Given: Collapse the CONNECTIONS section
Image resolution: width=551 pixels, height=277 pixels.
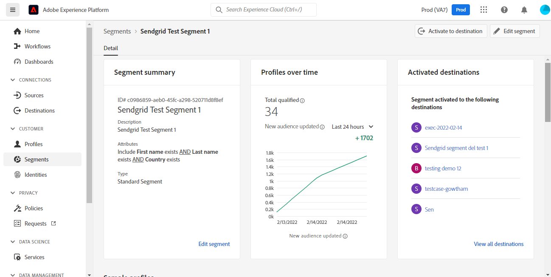Looking at the screenshot, I should 12,80.
